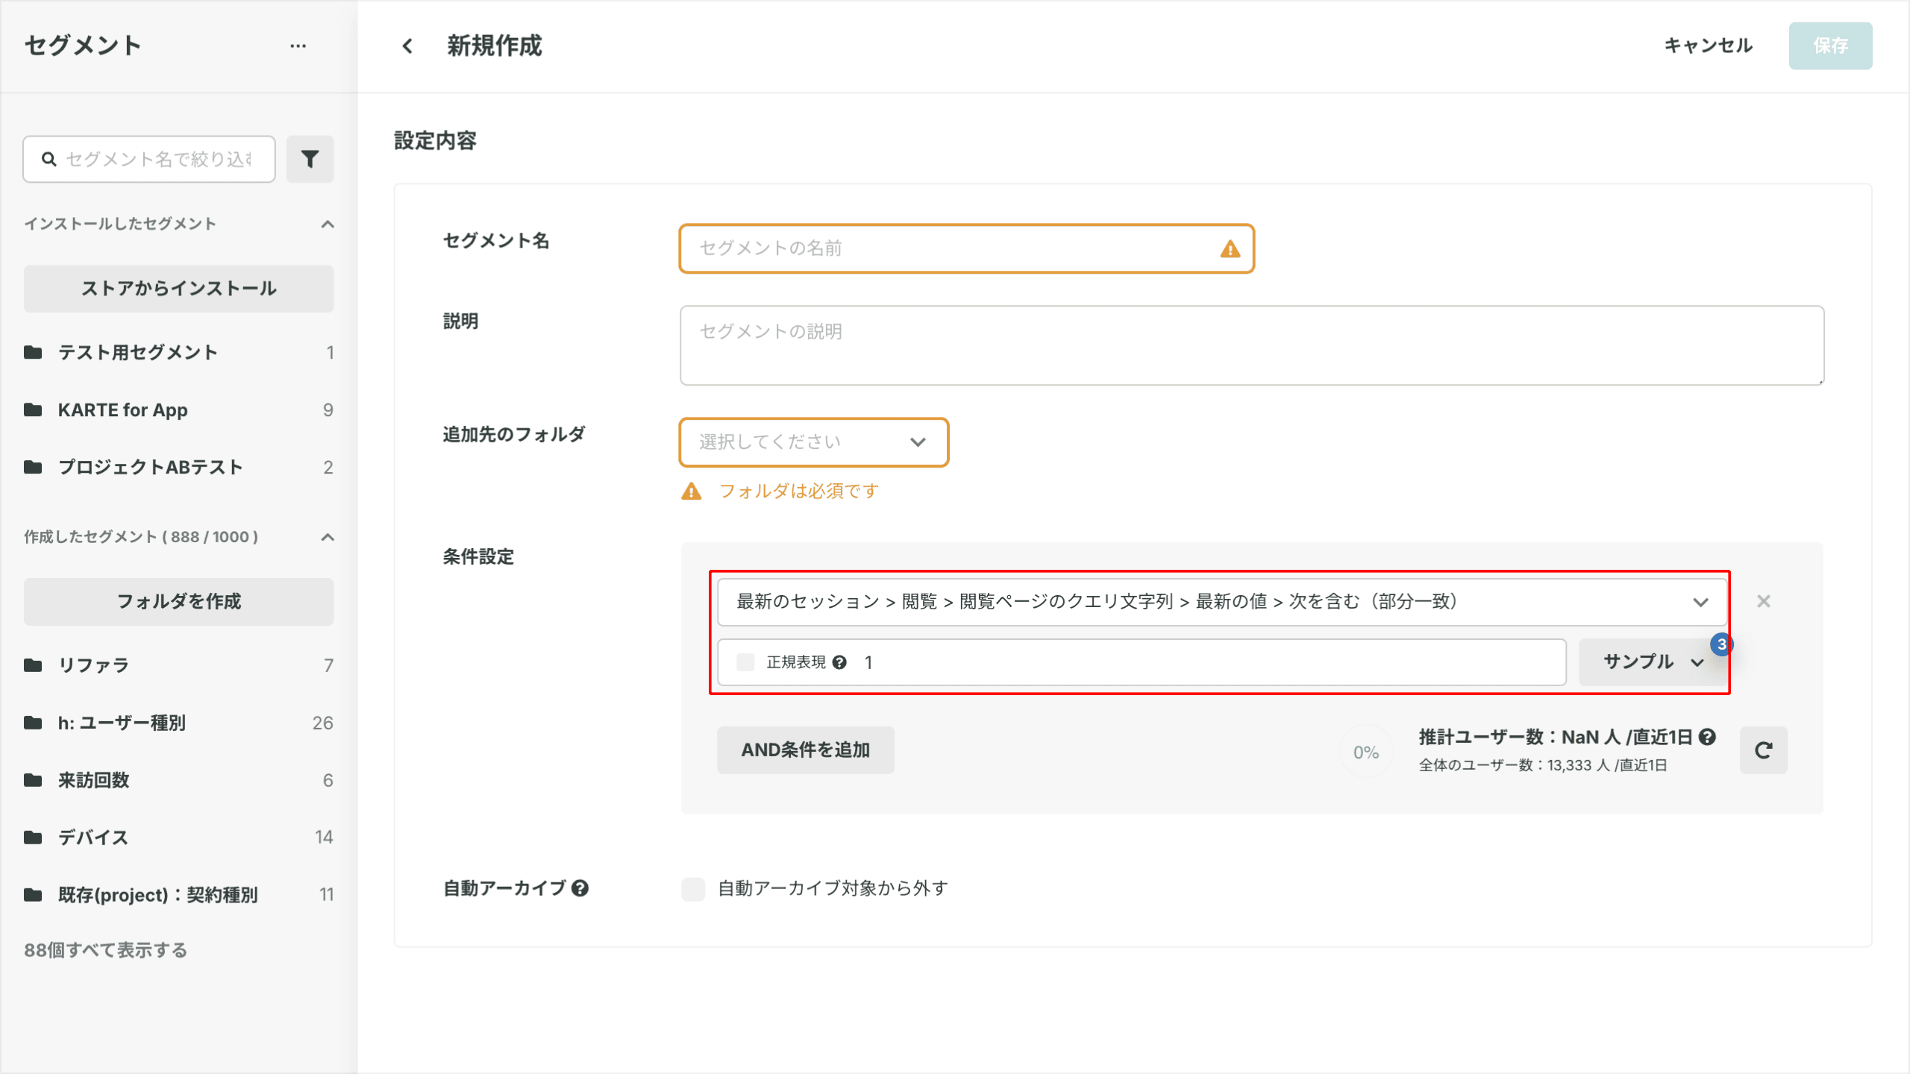Expand the サンプル dropdown
Viewport: 1910px width, 1074px height.
1652,662
